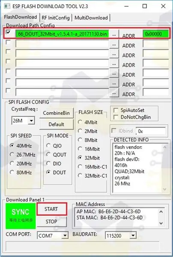
Task: Enable SpiAutoSet checkbox
Action: (x=116, y=111)
